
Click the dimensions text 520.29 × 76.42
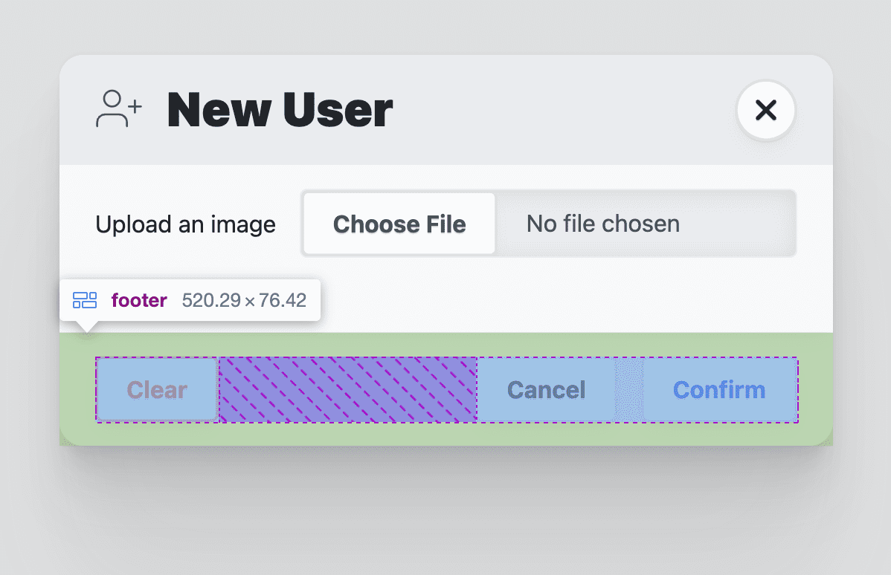point(243,300)
